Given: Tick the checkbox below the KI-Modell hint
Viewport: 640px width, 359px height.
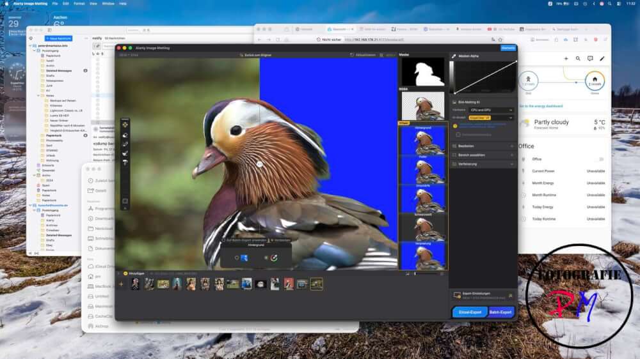Looking at the screenshot, I should (x=458, y=135).
